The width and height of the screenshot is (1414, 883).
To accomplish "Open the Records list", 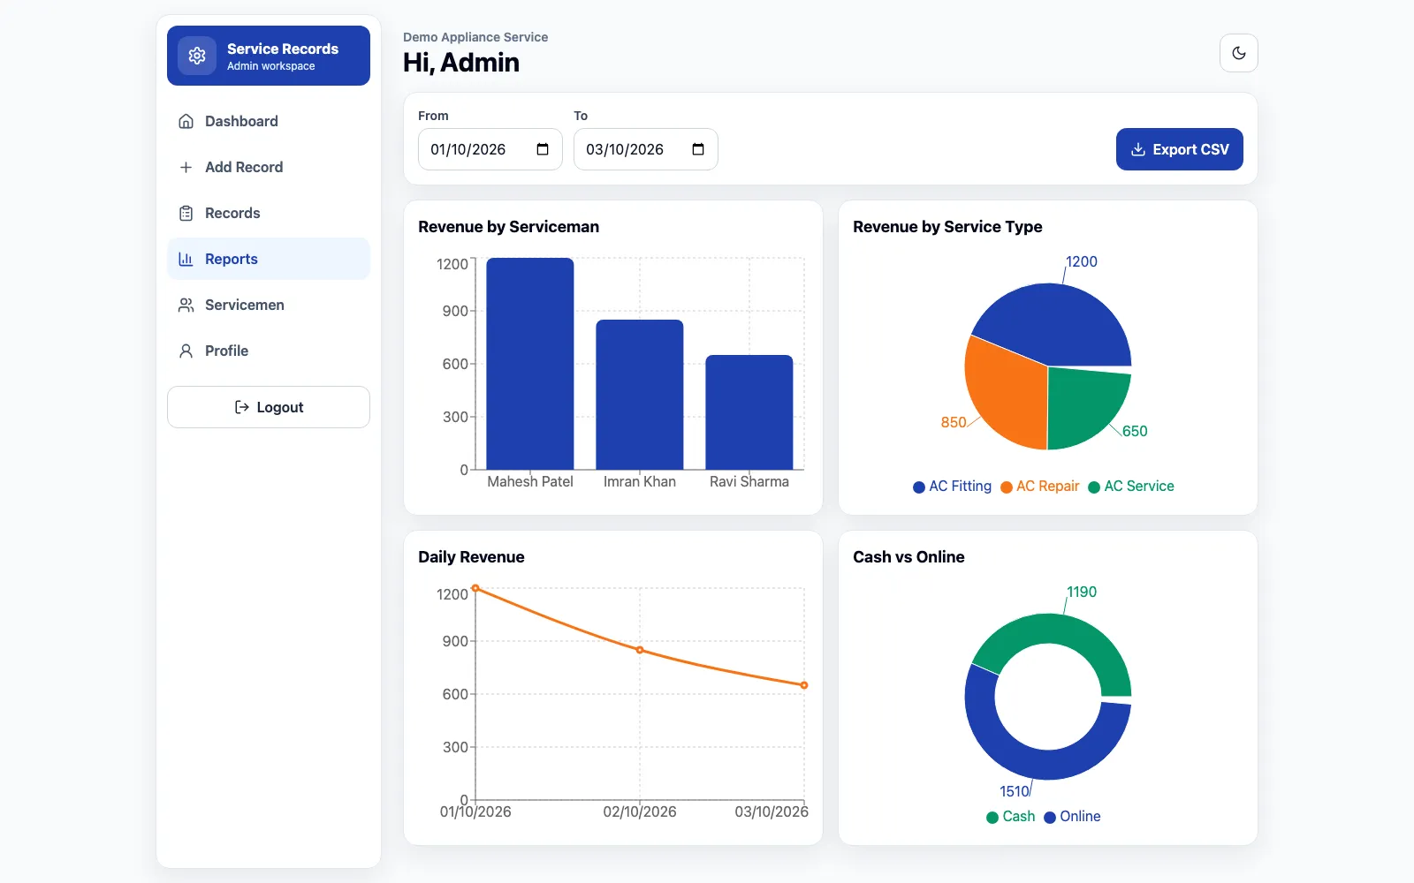I will pyautogui.click(x=269, y=213).
